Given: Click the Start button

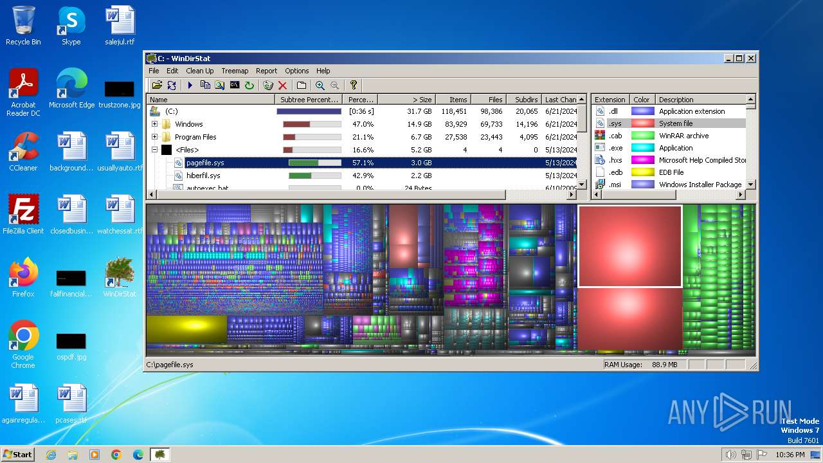Looking at the screenshot, I should pos(17,455).
